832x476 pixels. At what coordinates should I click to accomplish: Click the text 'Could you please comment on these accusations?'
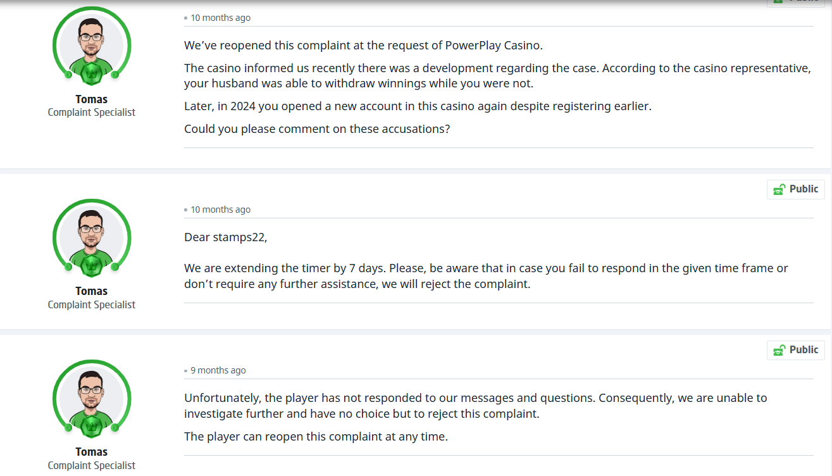tap(316, 129)
